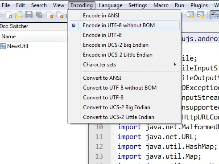This screenshot has width=219, height=164.
Task: Select the NewsUtil document name in Doc Switcher
Action: pos(17,46)
